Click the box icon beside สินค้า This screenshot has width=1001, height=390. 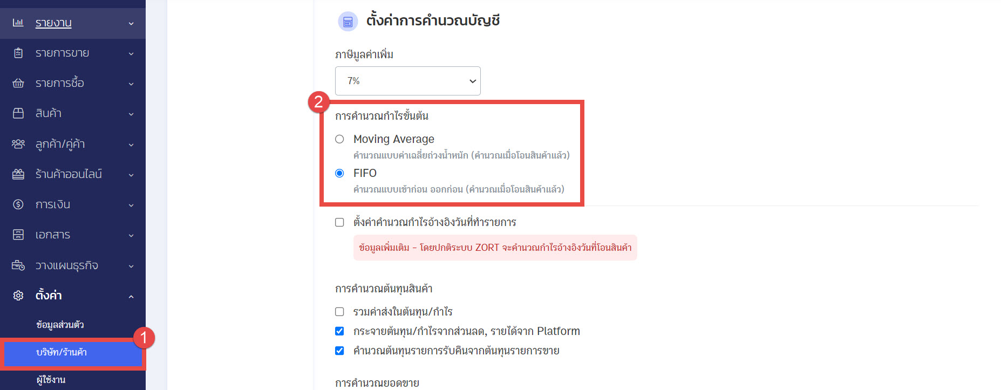click(18, 113)
